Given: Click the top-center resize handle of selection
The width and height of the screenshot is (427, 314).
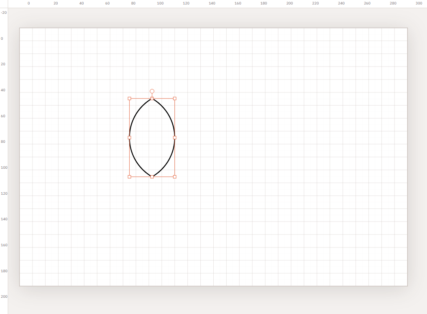Looking at the screenshot, I should pyautogui.click(x=152, y=99).
